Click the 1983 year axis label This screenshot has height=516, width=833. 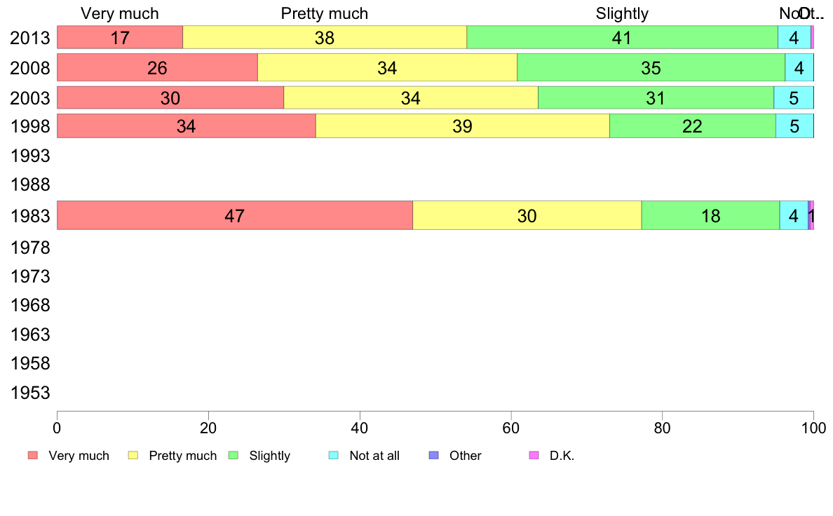click(29, 216)
